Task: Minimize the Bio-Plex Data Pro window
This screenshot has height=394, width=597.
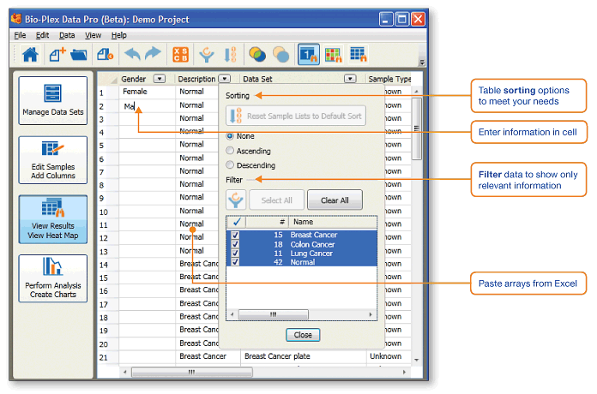Action: (x=386, y=19)
